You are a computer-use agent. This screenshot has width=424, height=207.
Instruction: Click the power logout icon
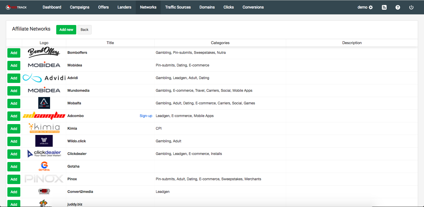tap(411, 7)
